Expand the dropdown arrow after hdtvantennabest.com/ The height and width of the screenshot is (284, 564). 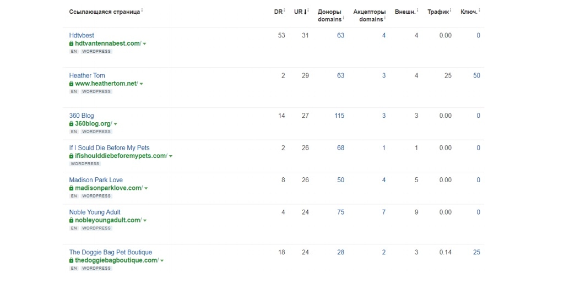pyautogui.click(x=144, y=44)
